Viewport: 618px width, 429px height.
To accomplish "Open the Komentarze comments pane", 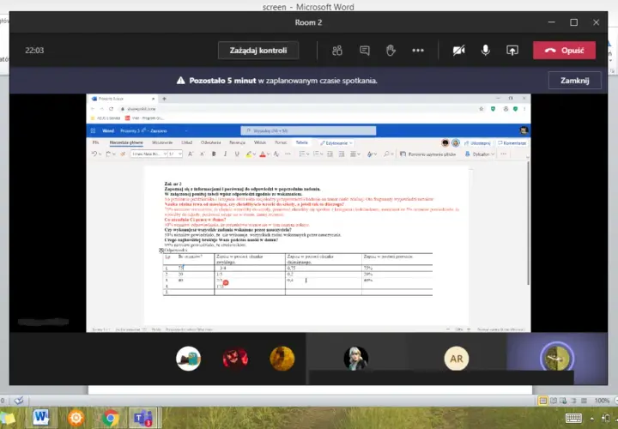I will tap(512, 143).
